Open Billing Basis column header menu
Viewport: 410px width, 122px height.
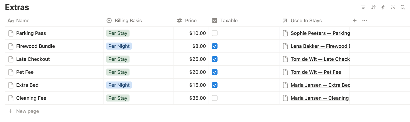pyautogui.click(x=138, y=20)
